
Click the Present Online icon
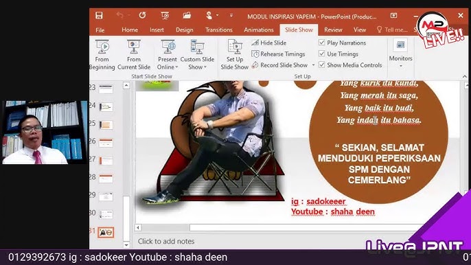[x=168, y=47]
